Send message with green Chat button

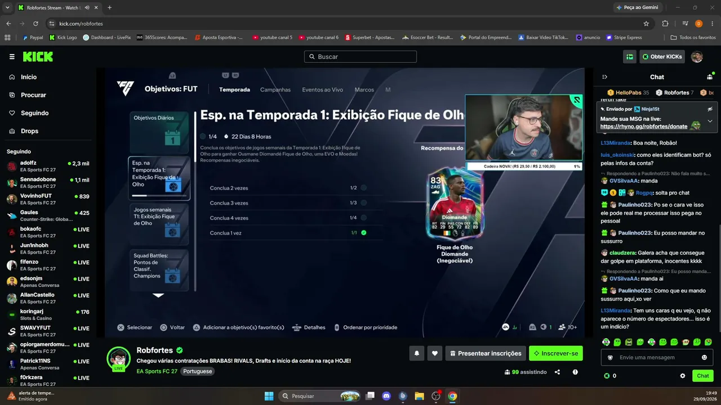click(703, 376)
